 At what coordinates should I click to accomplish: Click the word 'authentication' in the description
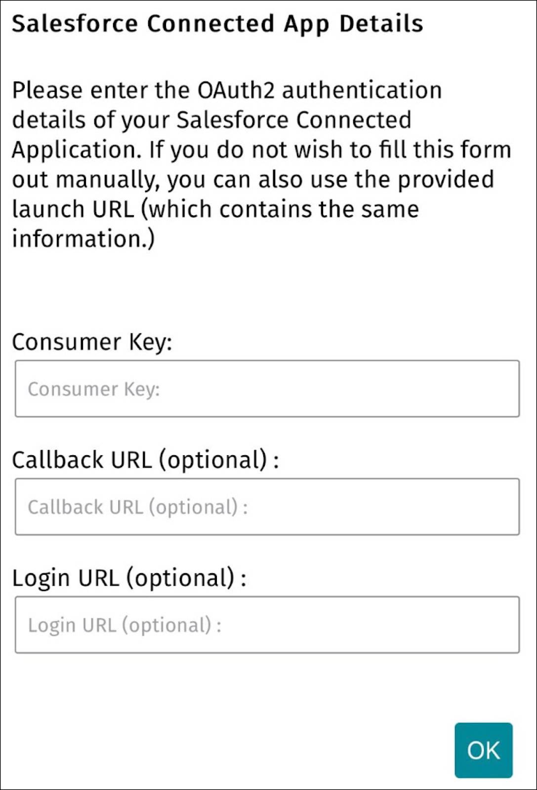[362, 90]
